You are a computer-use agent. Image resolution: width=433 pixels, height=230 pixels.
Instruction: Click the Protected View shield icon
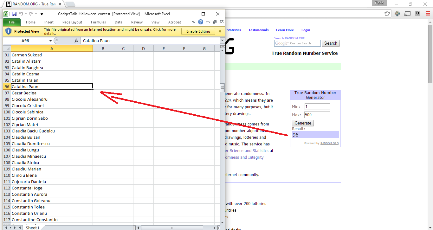pos(8,31)
